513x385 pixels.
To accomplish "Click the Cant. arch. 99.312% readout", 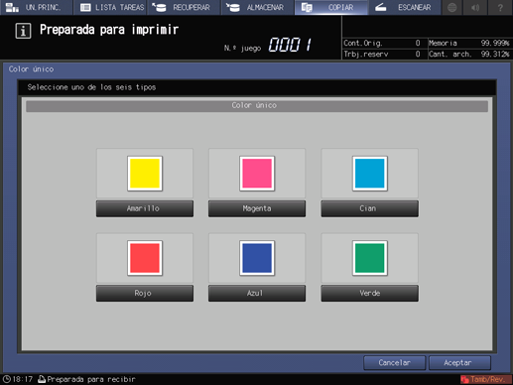I will pyautogui.click(x=469, y=55).
